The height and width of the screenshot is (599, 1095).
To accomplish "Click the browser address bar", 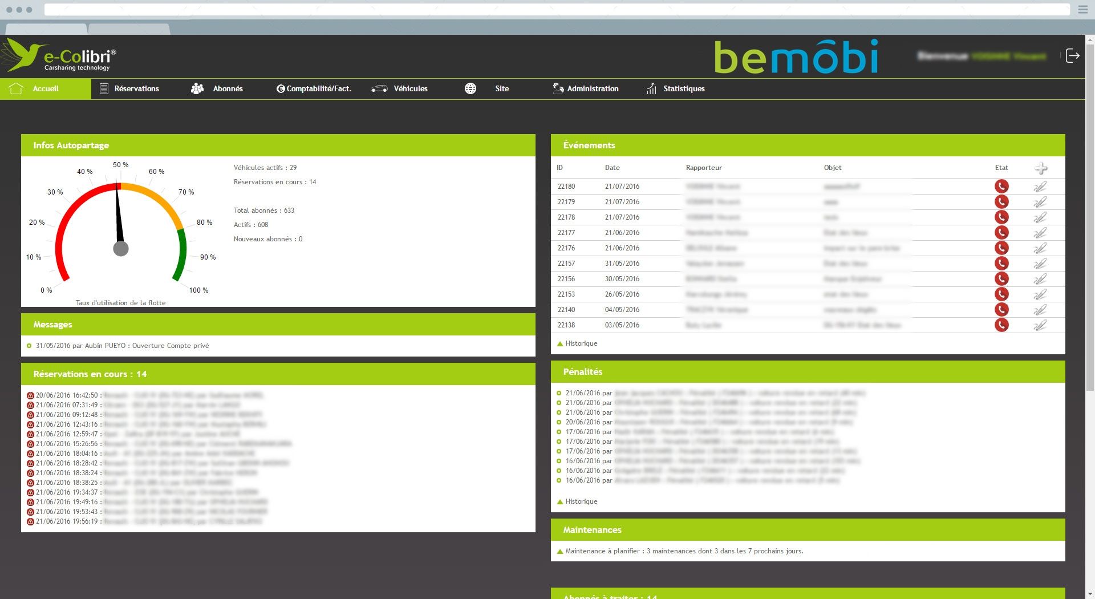I will (x=557, y=9).
